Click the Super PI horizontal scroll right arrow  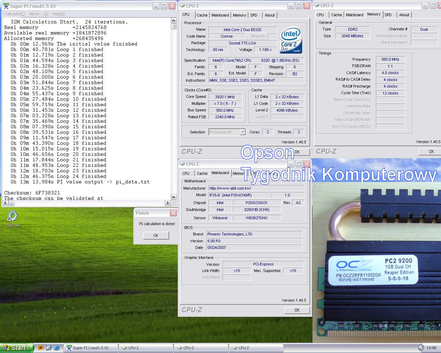click(x=167, y=203)
